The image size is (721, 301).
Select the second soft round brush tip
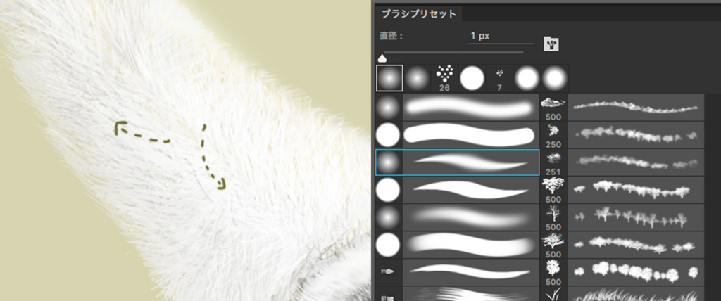click(417, 78)
